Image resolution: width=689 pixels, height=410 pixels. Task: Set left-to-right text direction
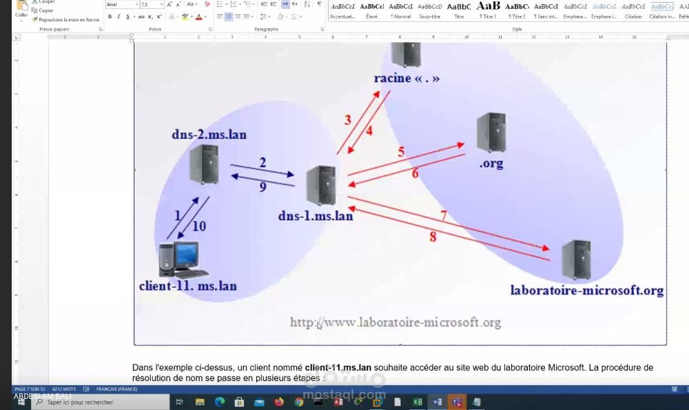(286, 4)
